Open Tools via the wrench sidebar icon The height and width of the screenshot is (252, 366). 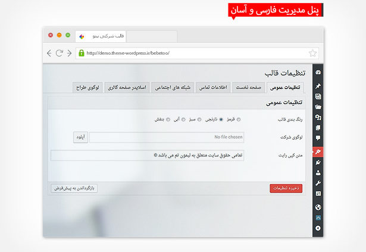[x=318, y=183]
